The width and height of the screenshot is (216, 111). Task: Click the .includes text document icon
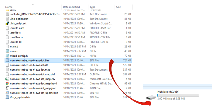[x=7, y=14]
